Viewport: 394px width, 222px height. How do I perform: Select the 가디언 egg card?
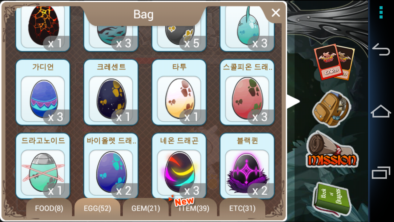click(x=43, y=92)
